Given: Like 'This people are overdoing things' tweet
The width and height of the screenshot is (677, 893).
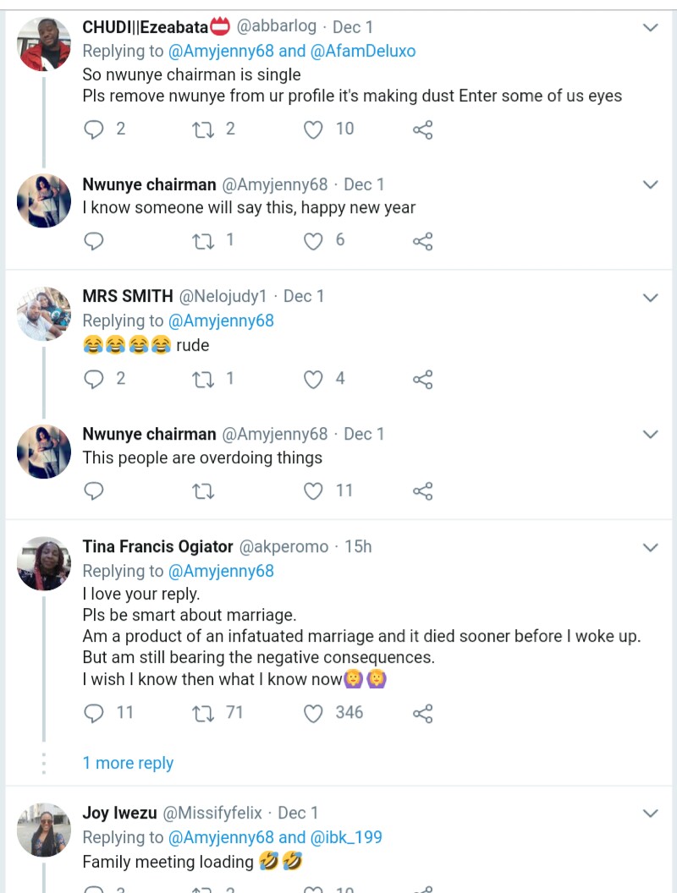Looking at the screenshot, I should [x=314, y=490].
